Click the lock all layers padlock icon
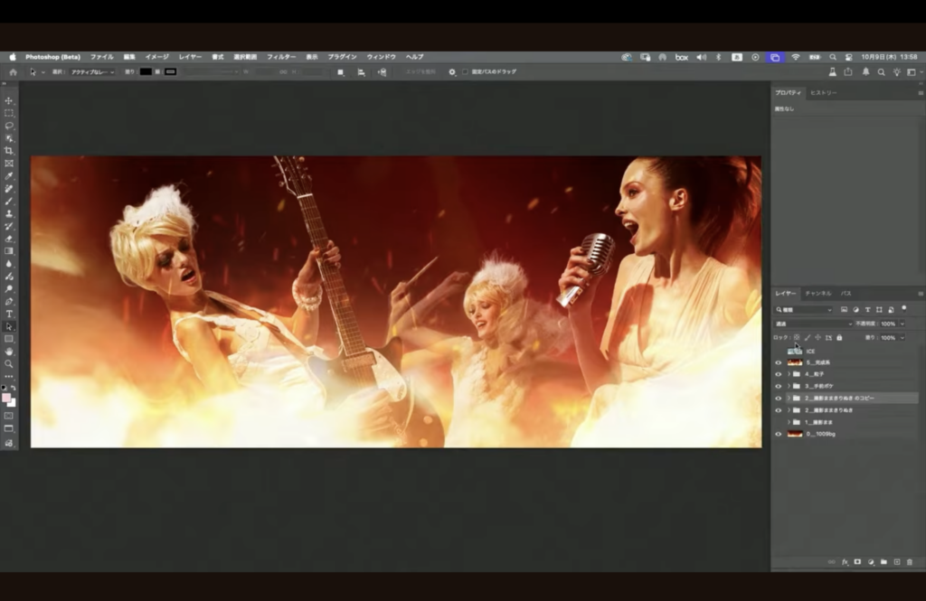This screenshot has width=926, height=601. [839, 337]
